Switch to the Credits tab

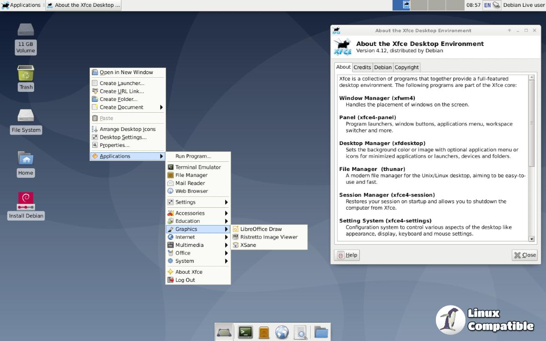(x=362, y=67)
